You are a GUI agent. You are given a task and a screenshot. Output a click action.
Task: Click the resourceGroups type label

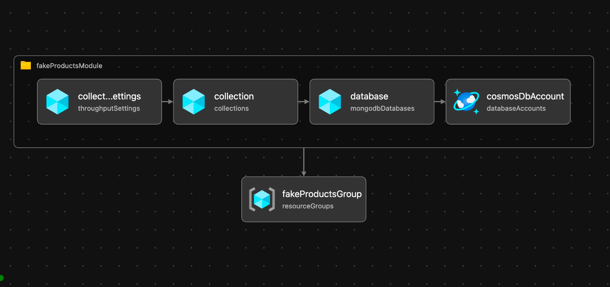pos(308,206)
